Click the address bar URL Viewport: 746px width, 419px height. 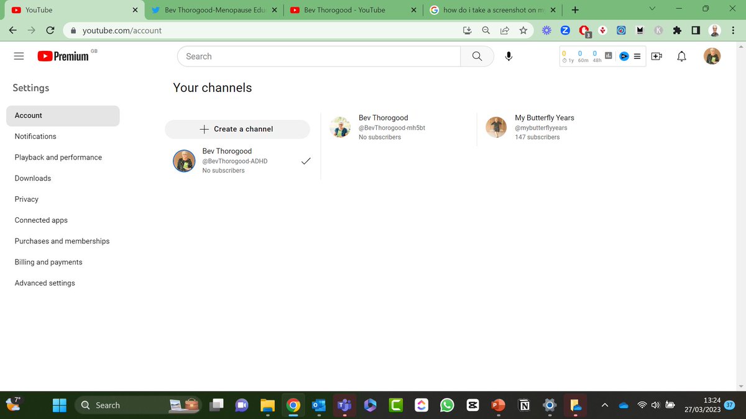(x=122, y=30)
